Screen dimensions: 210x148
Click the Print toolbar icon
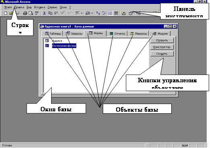[25, 13]
